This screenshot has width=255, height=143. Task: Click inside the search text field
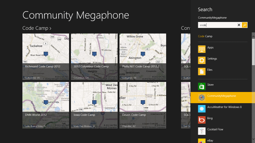(217, 25)
